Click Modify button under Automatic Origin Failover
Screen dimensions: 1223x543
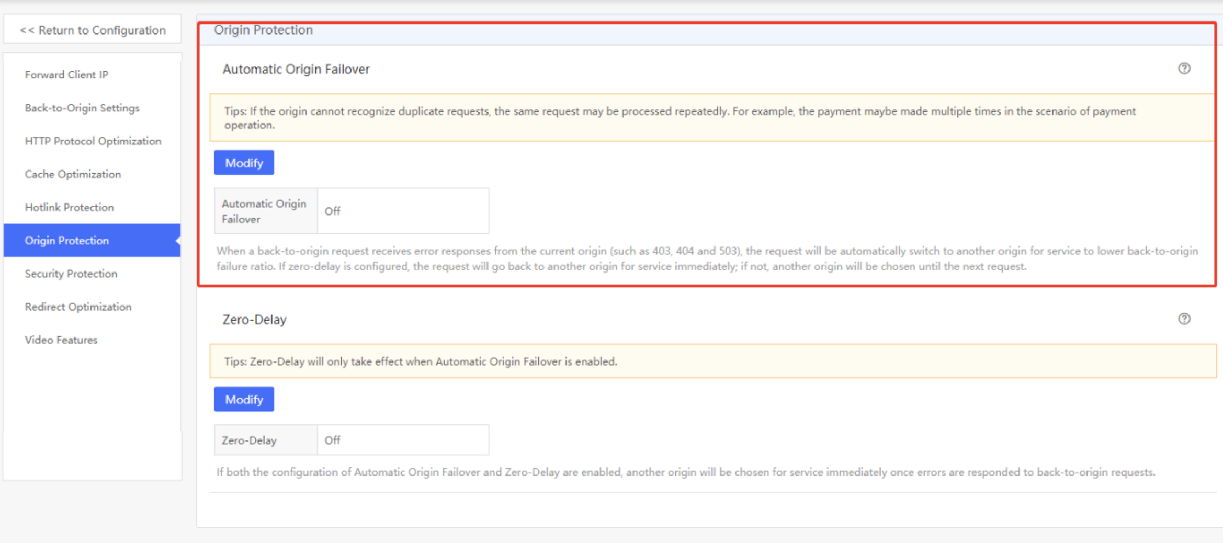[244, 163]
